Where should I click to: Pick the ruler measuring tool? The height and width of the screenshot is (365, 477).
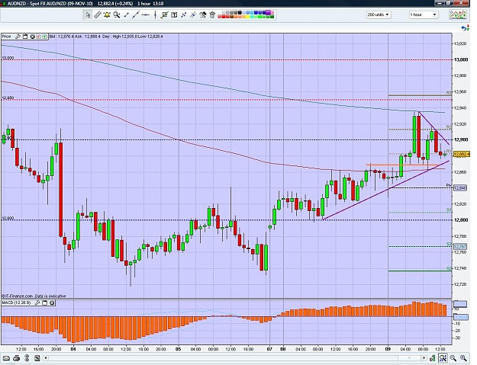[x=98, y=14]
